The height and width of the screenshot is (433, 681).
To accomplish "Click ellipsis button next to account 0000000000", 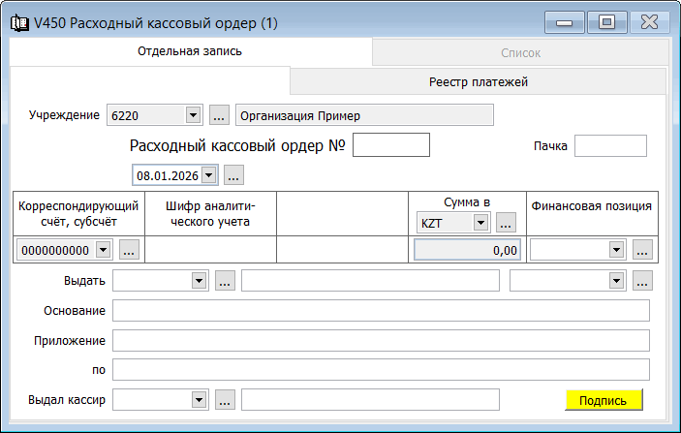I will coord(130,250).
